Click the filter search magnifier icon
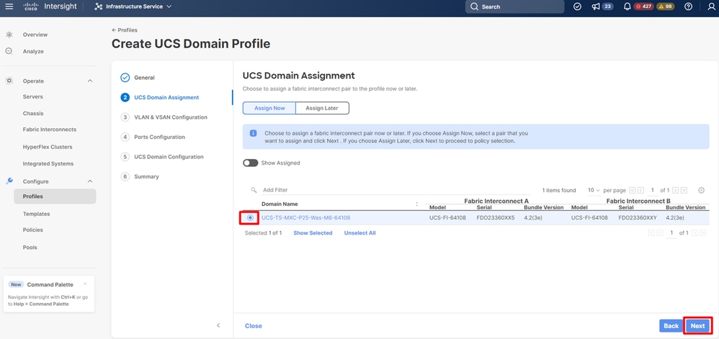The image size is (719, 339). pos(254,190)
